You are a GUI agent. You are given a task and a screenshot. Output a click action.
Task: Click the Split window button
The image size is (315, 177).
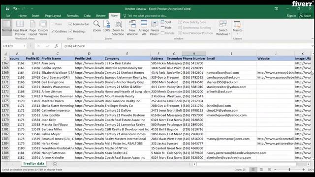coord(166,22)
